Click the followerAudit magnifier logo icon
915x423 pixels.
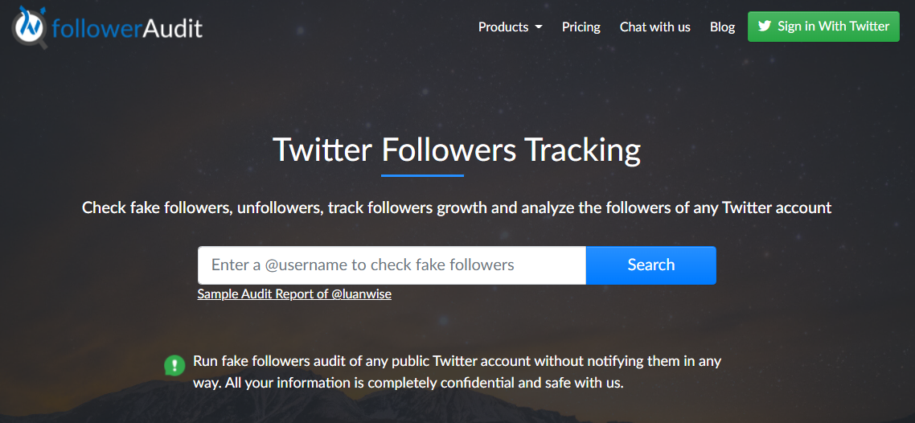pos(31,27)
